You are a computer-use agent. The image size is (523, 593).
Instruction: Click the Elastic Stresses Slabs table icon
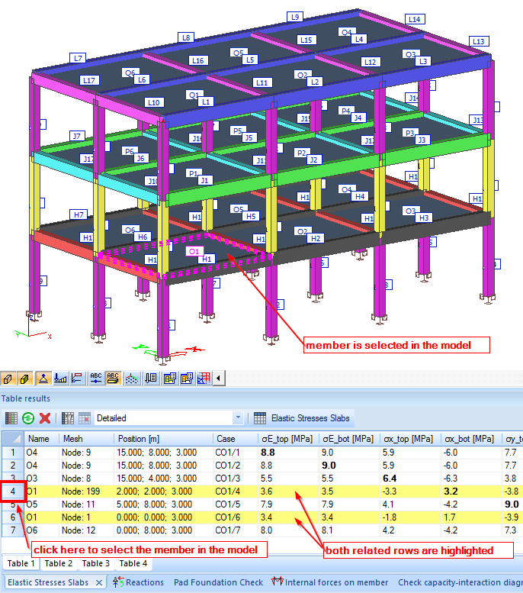pos(260,418)
